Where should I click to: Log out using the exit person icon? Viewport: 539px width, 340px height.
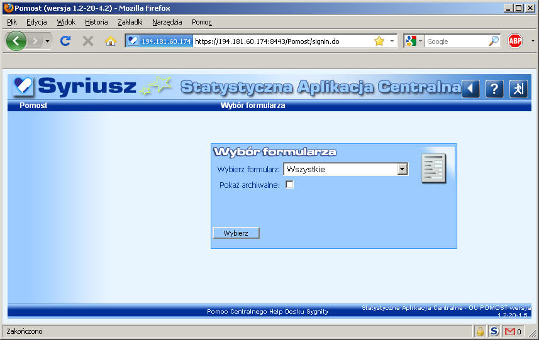[518, 89]
